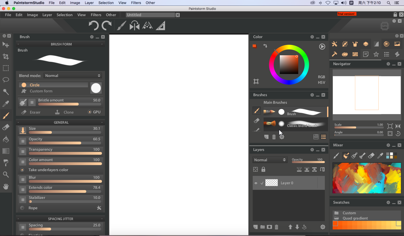Image resolution: width=404 pixels, height=236 pixels.
Task: Toggle mirror symmetry tool in top toolbar
Action: 135,25
